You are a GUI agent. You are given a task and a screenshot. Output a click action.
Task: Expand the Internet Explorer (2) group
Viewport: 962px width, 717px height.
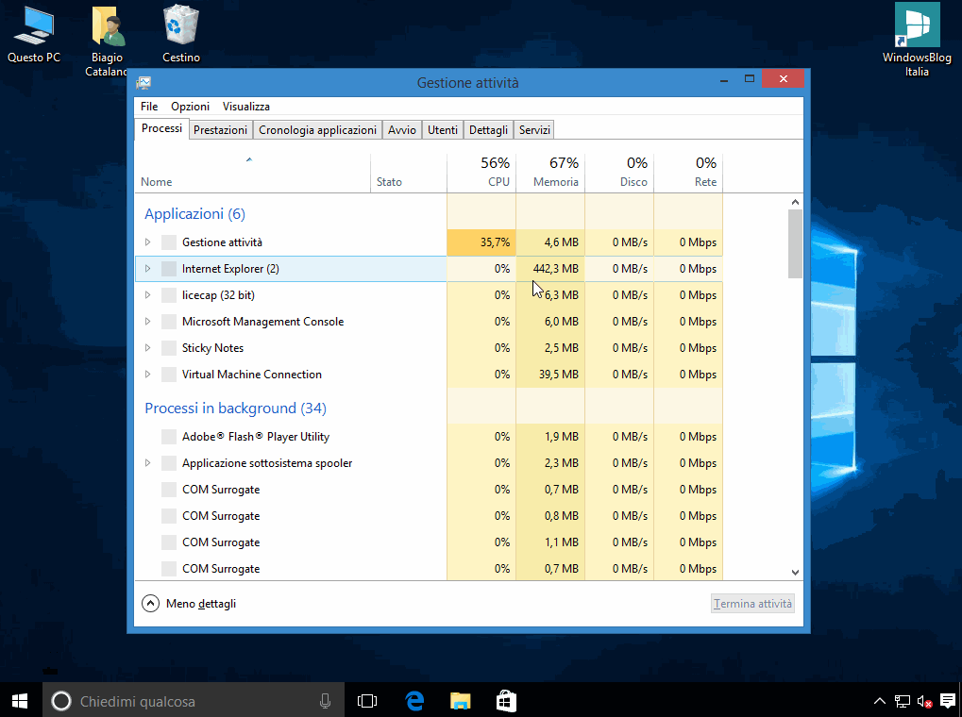[148, 269]
